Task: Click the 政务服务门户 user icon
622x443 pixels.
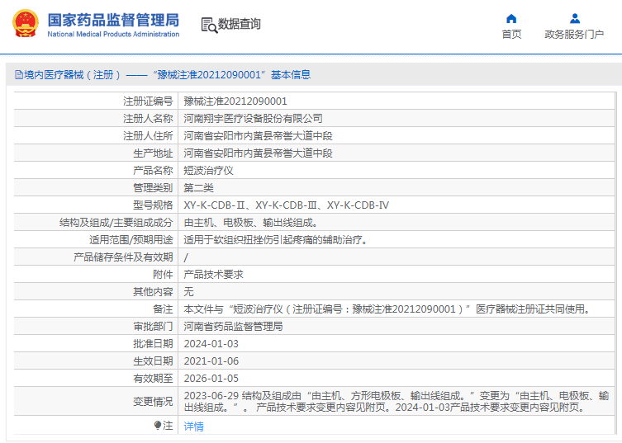Action: point(574,19)
